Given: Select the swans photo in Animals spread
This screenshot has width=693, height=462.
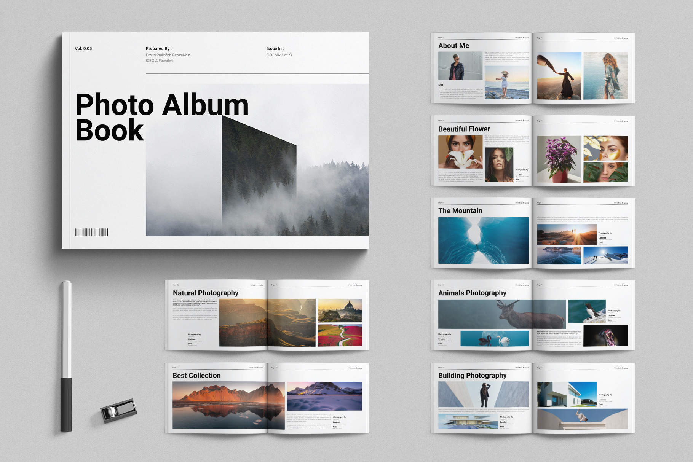Looking at the screenshot, I should pos(494,338).
